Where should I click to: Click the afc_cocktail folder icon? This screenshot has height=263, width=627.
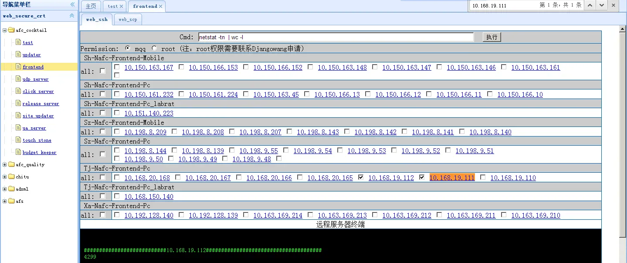coord(11,30)
